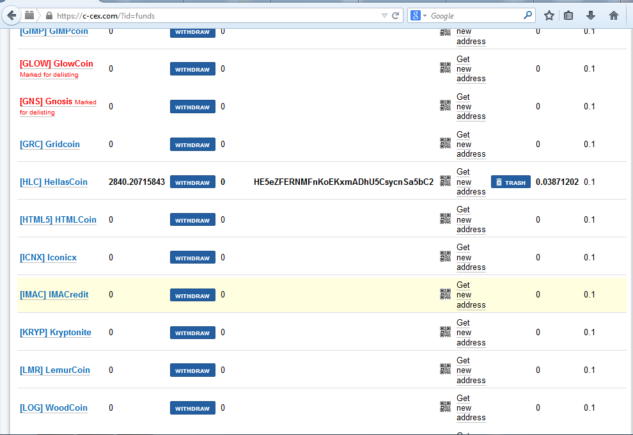The image size is (633, 435).
Task: Open the bookmarks list icon
Action: [x=568, y=16]
